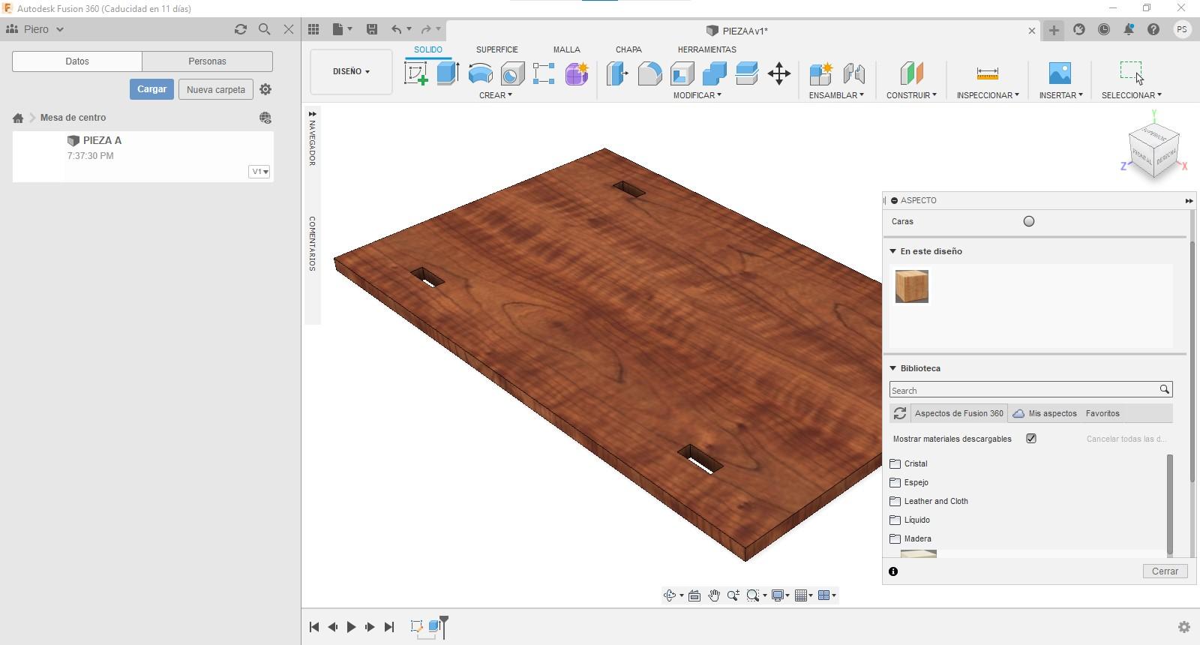The width and height of the screenshot is (1200, 645).
Task: Refresh the data panel
Action: [x=240, y=29]
